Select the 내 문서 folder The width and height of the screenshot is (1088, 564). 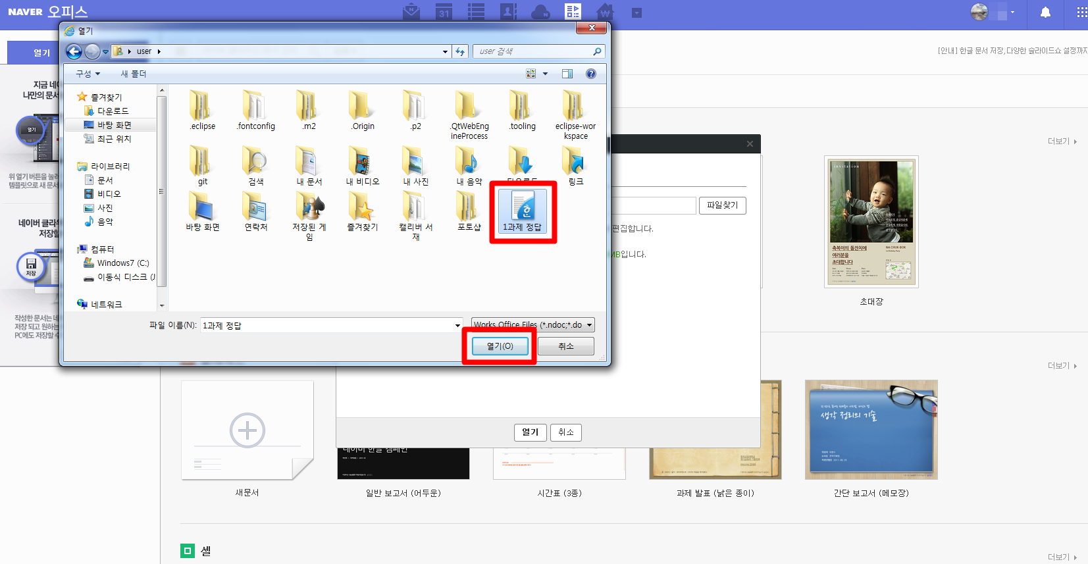(309, 165)
